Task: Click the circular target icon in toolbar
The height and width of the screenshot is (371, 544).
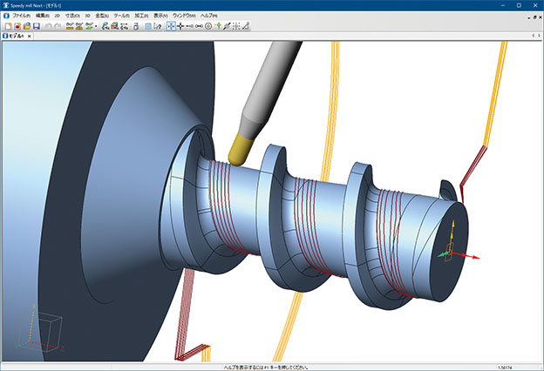Action: [x=208, y=26]
